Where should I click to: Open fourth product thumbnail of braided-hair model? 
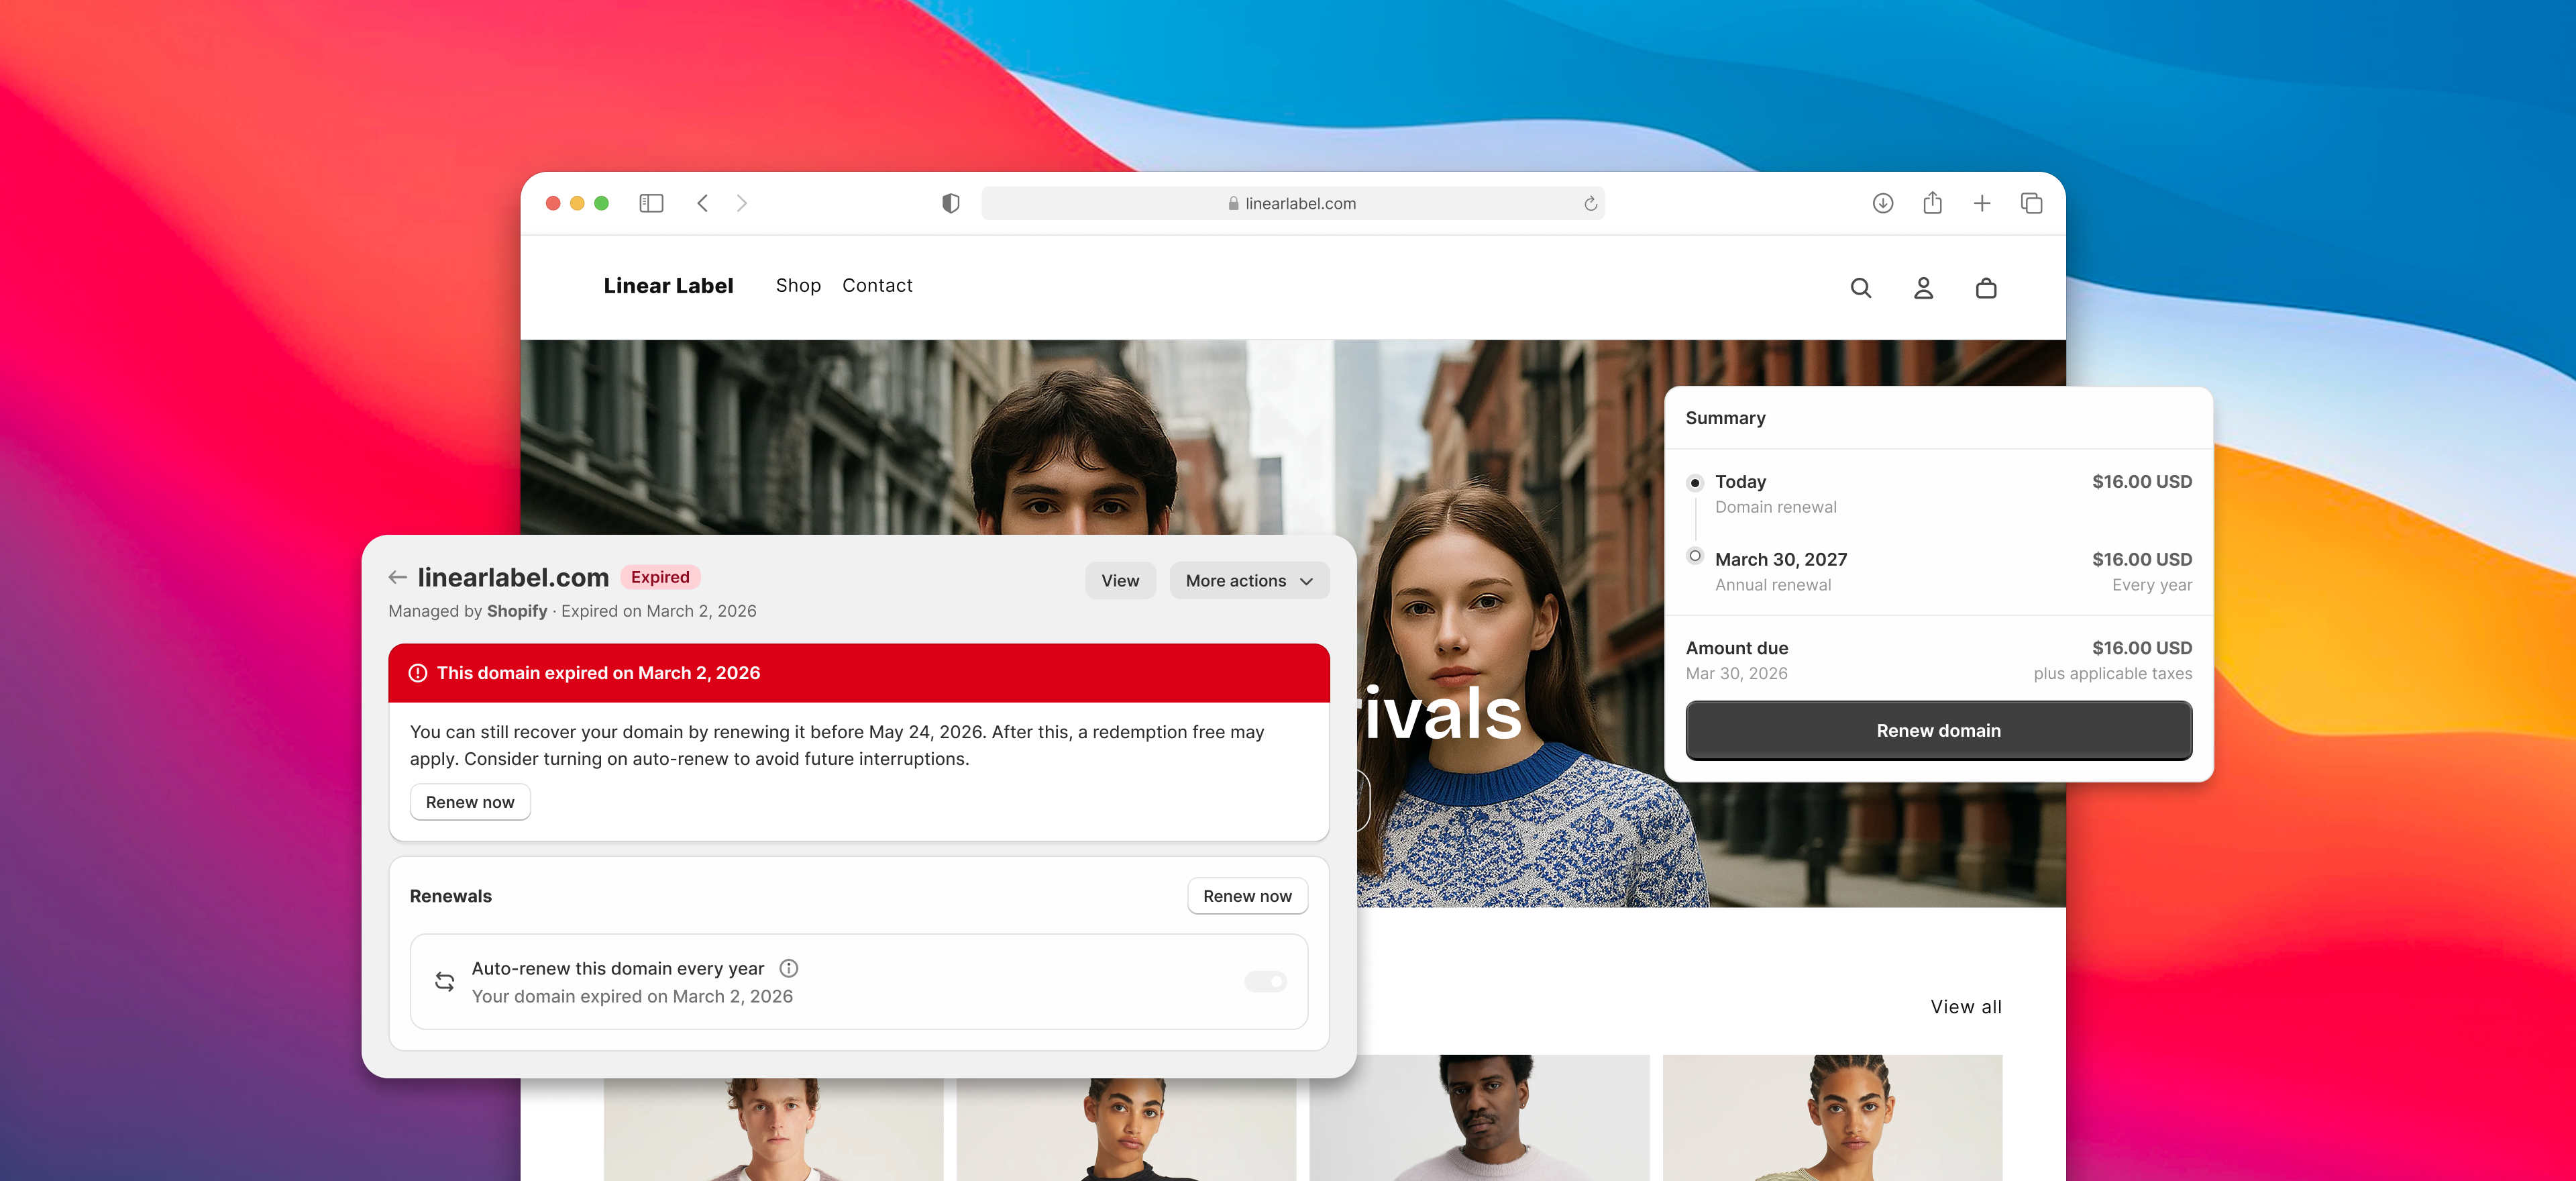(1832, 1118)
